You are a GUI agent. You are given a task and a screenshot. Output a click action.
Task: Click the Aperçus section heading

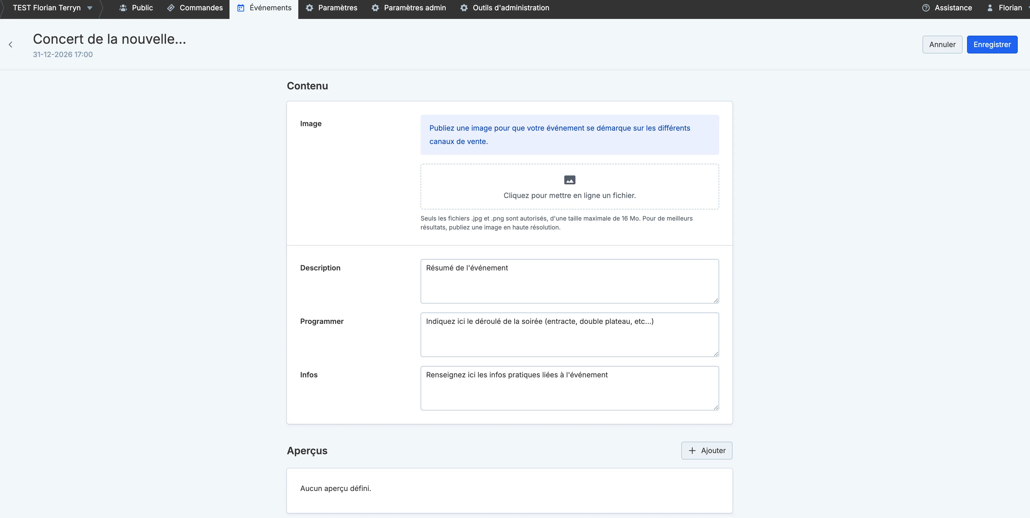click(x=307, y=451)
